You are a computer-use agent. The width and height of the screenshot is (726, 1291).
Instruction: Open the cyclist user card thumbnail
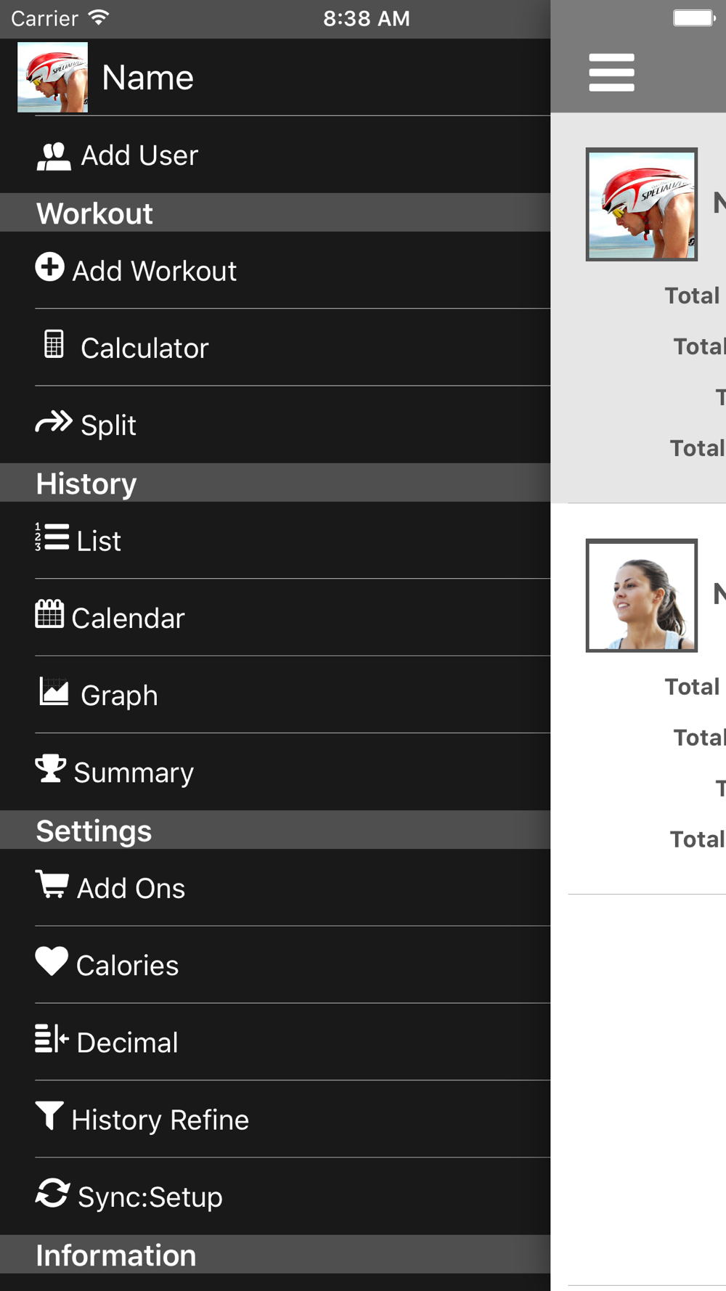[642, 205]
